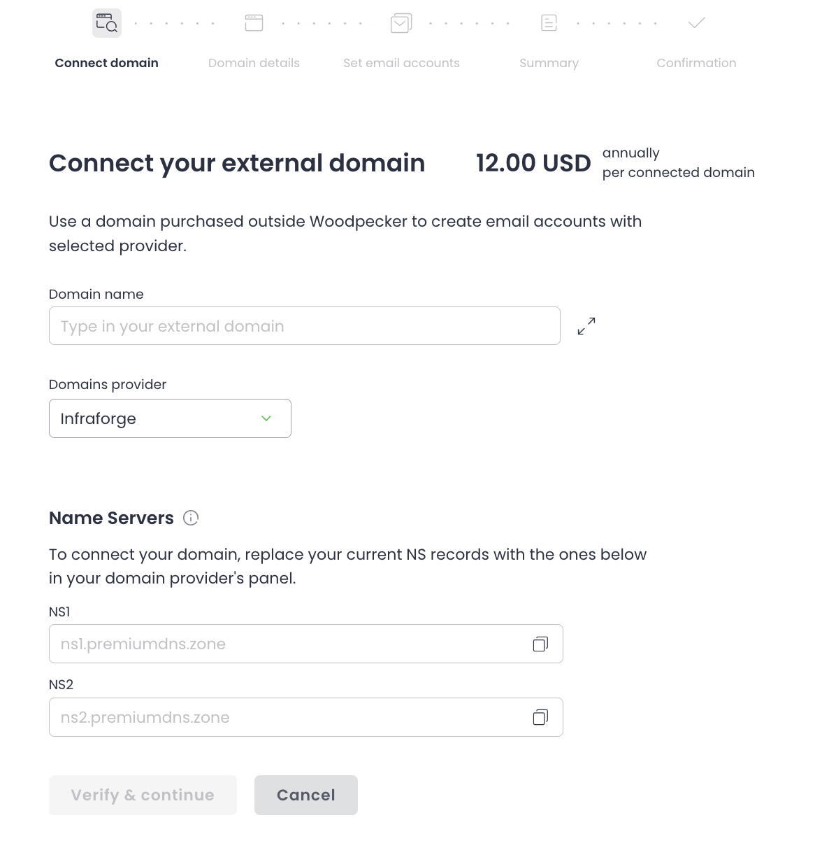This screenshot has height=855, width=815.
Task: Select the Domain details step label
Action: click(254, 63)
